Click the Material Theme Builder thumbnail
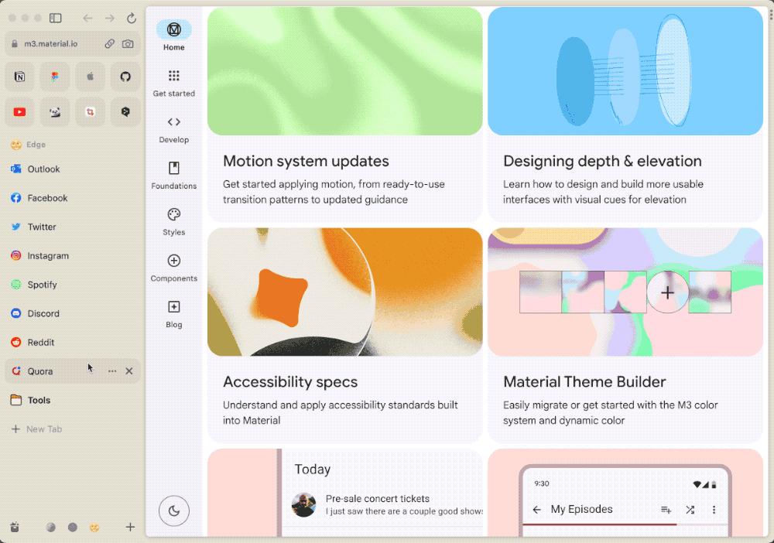774x543 pixels. pos(625,292)
